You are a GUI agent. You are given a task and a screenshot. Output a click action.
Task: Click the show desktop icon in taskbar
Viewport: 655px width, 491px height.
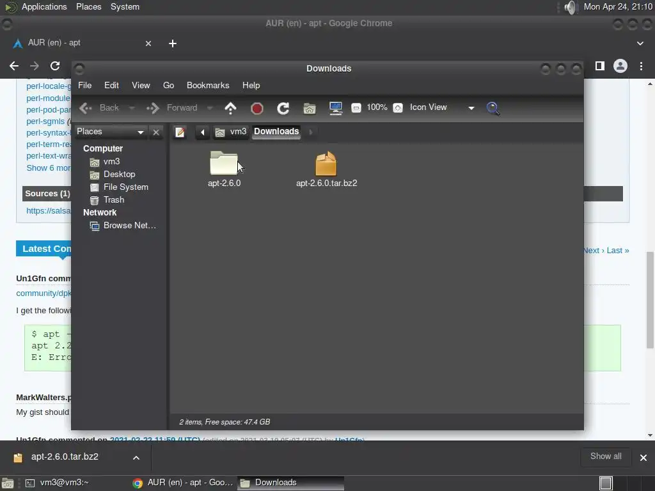tap(8, 483)
